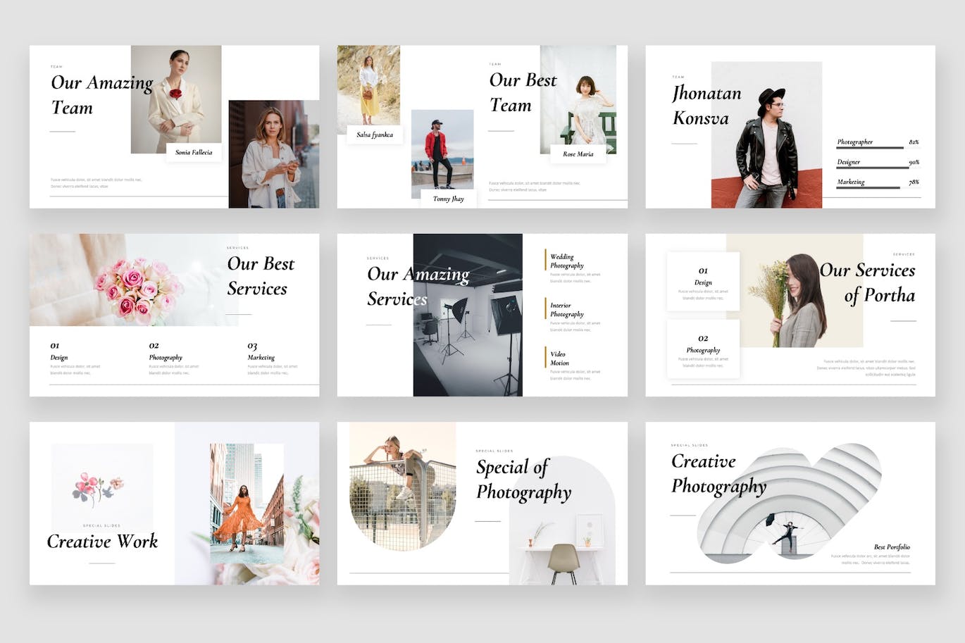The height and width of the screenshot is (643, 965).
Task: Open the "Jhonatan Konsva" title text
Action: (x=706, y=106)
